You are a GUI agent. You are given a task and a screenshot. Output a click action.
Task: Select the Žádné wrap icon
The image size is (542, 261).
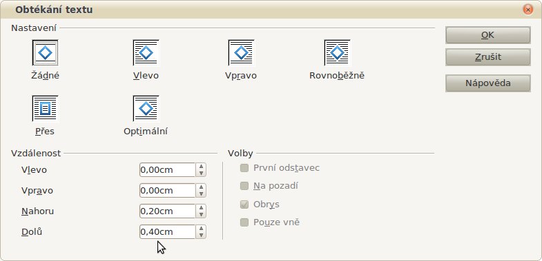point(45,53)
